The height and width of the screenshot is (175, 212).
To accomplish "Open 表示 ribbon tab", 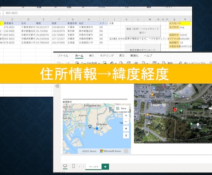I will click(122, 56).
